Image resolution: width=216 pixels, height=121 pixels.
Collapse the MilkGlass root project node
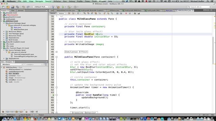1,21
